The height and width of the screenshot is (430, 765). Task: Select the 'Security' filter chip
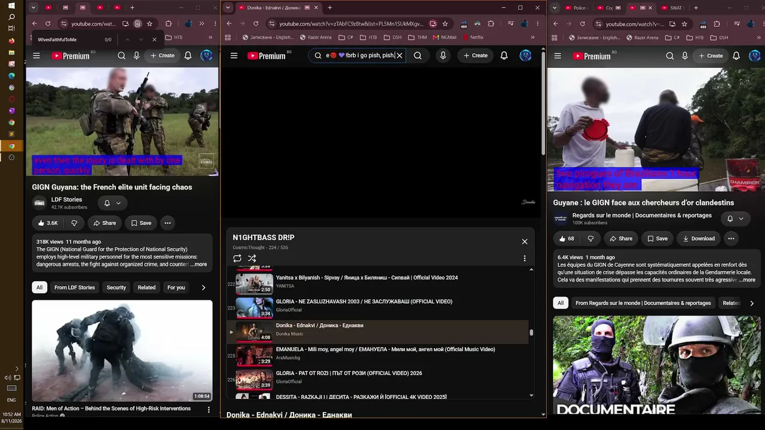[116, 287]
